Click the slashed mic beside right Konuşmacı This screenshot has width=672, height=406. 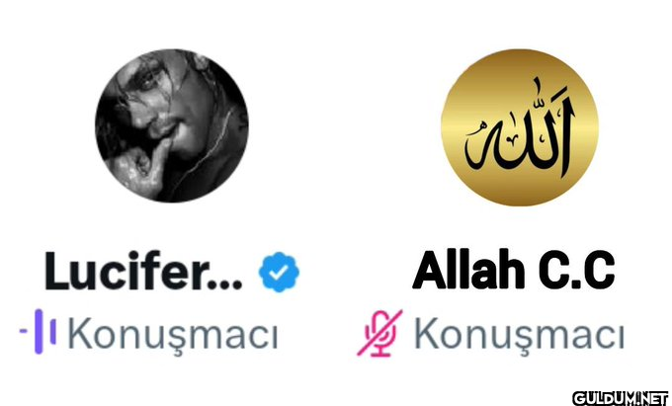(x=379, y=333)
